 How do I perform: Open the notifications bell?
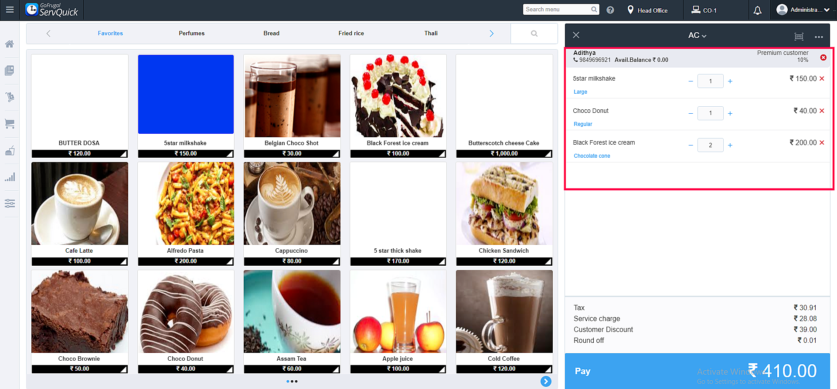click(x=758, y=10)
